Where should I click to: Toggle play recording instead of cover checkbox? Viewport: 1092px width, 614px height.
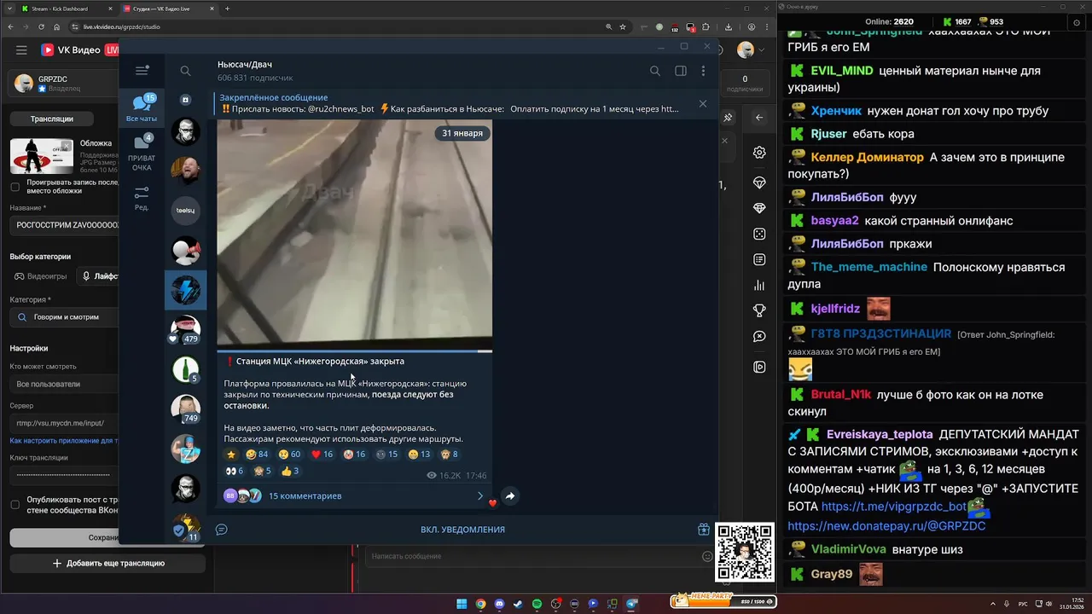pos(15,187)
